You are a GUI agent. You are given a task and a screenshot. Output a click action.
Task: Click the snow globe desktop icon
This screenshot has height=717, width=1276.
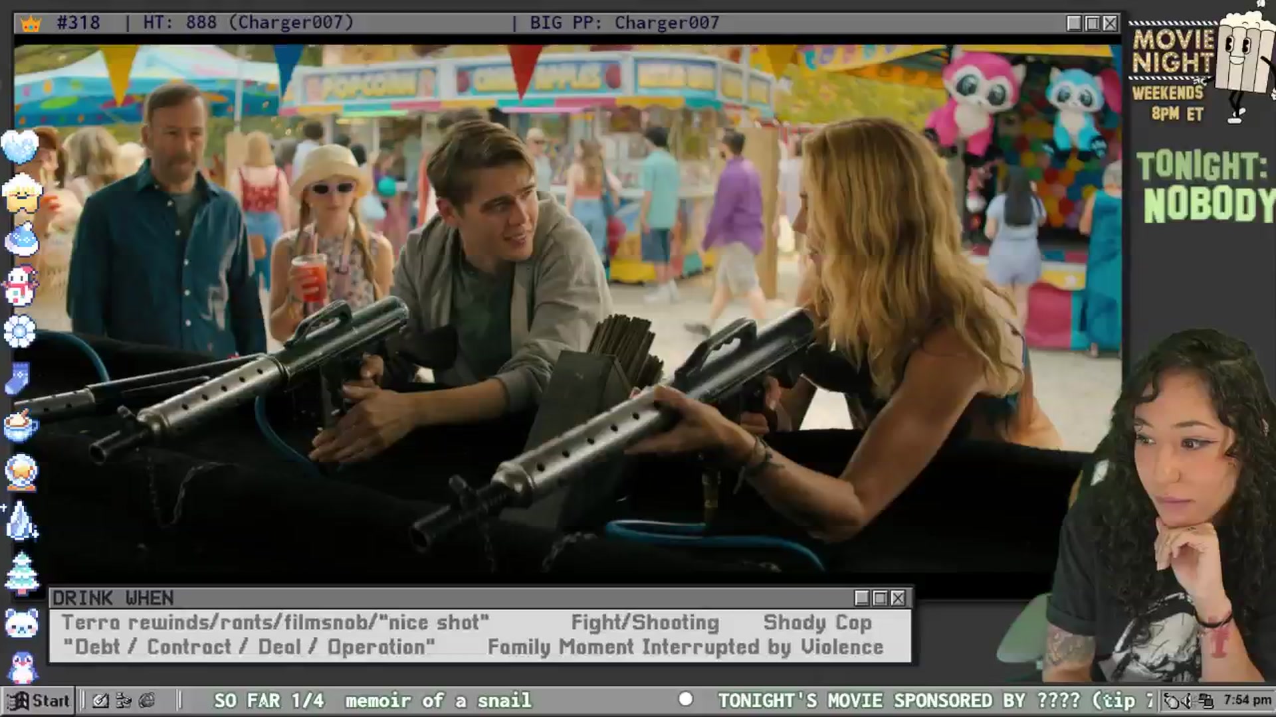[x=21, y=472]
